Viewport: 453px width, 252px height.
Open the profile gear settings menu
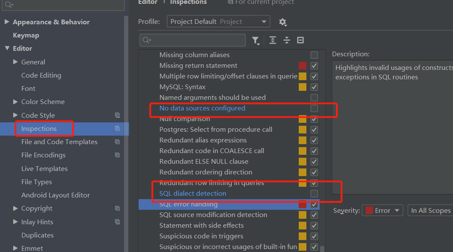[283, 22]
